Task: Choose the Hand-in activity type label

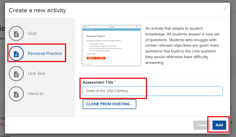Action: pos(36,94)
